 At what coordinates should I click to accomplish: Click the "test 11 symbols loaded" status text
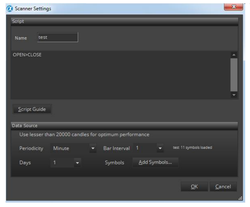(193, 148)
